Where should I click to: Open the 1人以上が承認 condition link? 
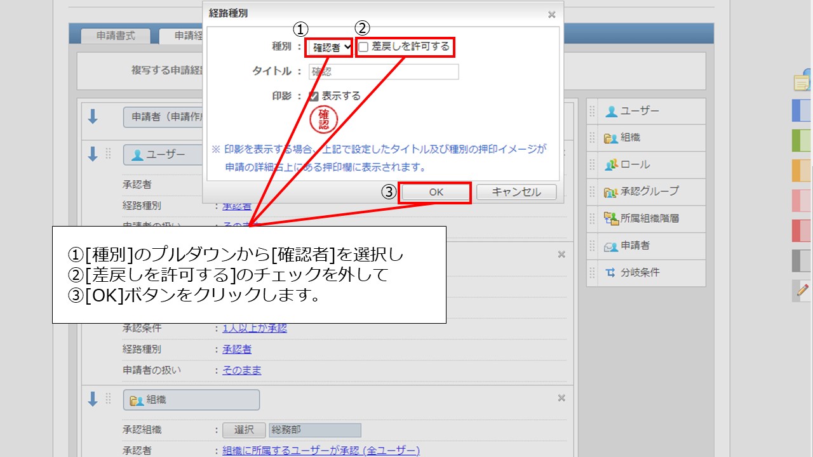click(x=254, y=328)
